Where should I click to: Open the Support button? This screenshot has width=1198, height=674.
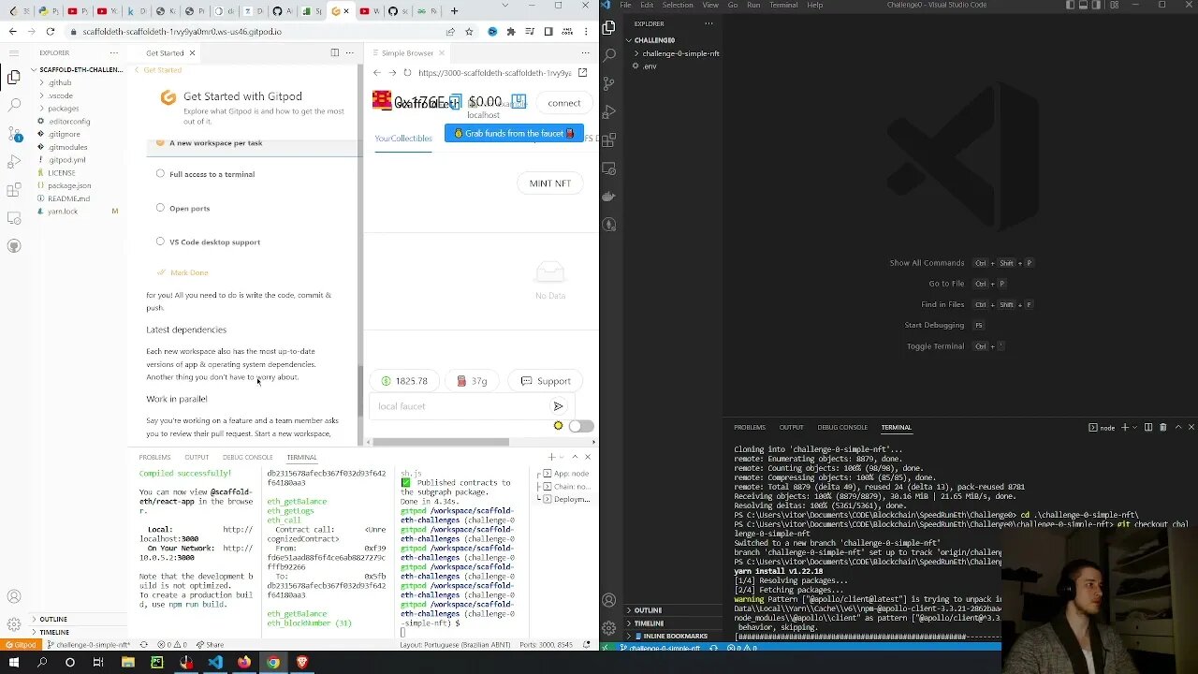(x=546, y=381)
